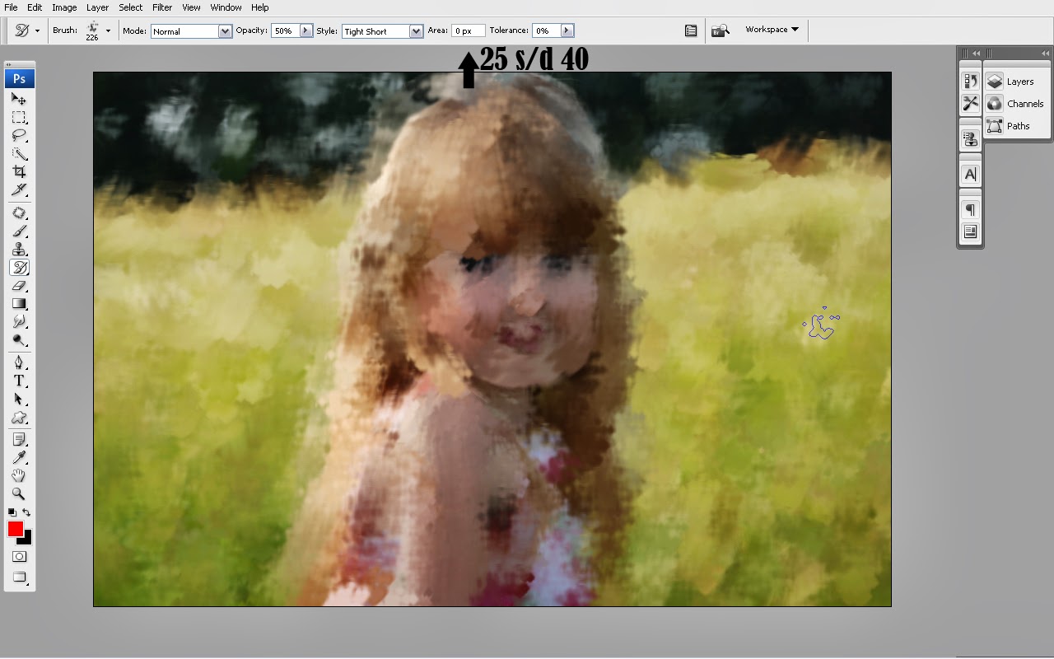This screenshot has width=1054, height=659.
Task: Open the Layers panel
Action: [1017, 82]
